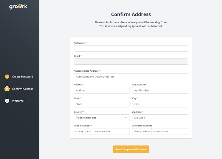Select the Create Password step label
This screenshot has width=222, height=159.
tap(23, 77)
